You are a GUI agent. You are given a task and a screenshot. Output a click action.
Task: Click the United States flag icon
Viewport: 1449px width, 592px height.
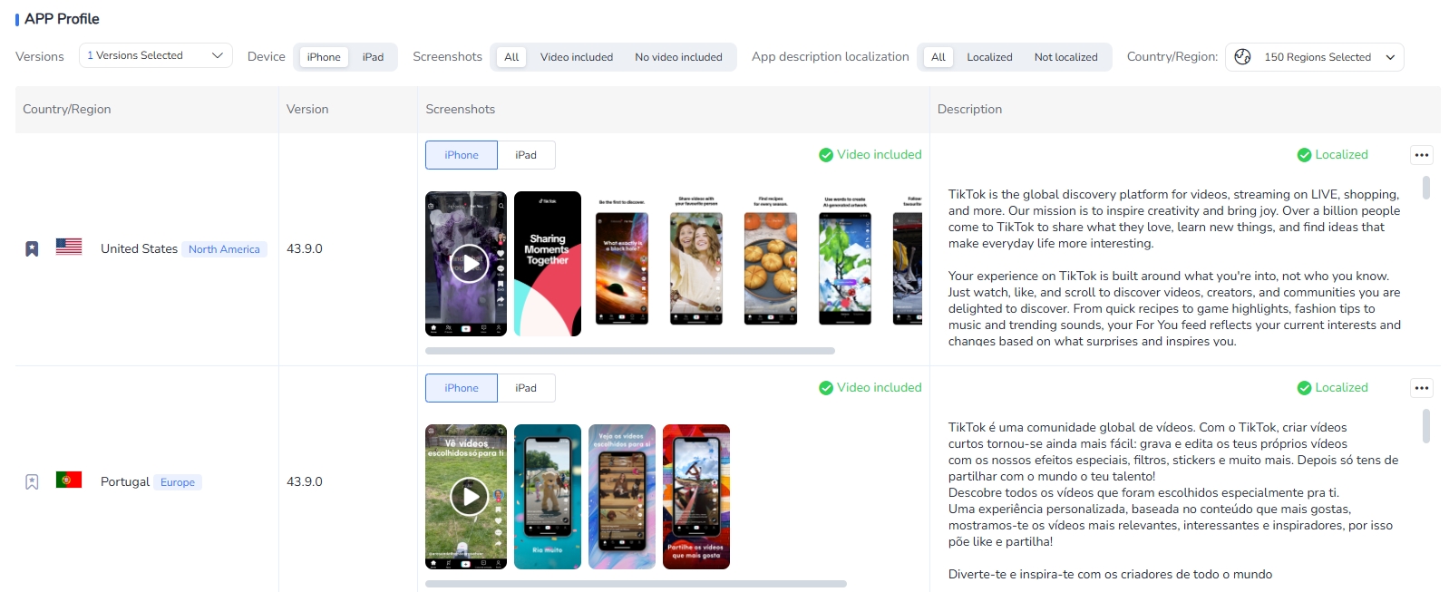tap(69, 247)
